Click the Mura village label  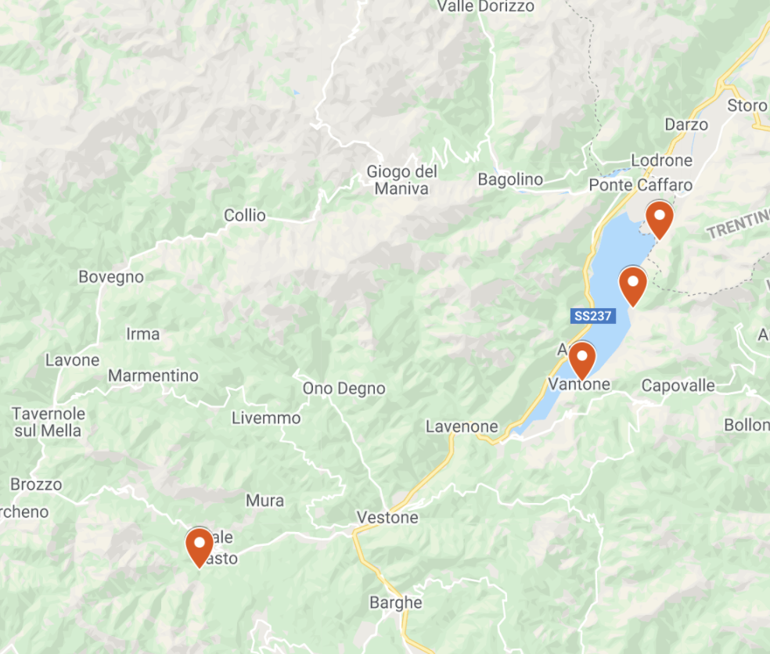264,501
